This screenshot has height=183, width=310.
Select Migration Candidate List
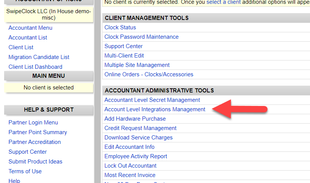click(39, 57)
